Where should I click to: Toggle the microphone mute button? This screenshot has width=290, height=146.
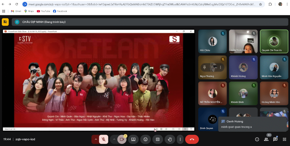tap(104, 139)
